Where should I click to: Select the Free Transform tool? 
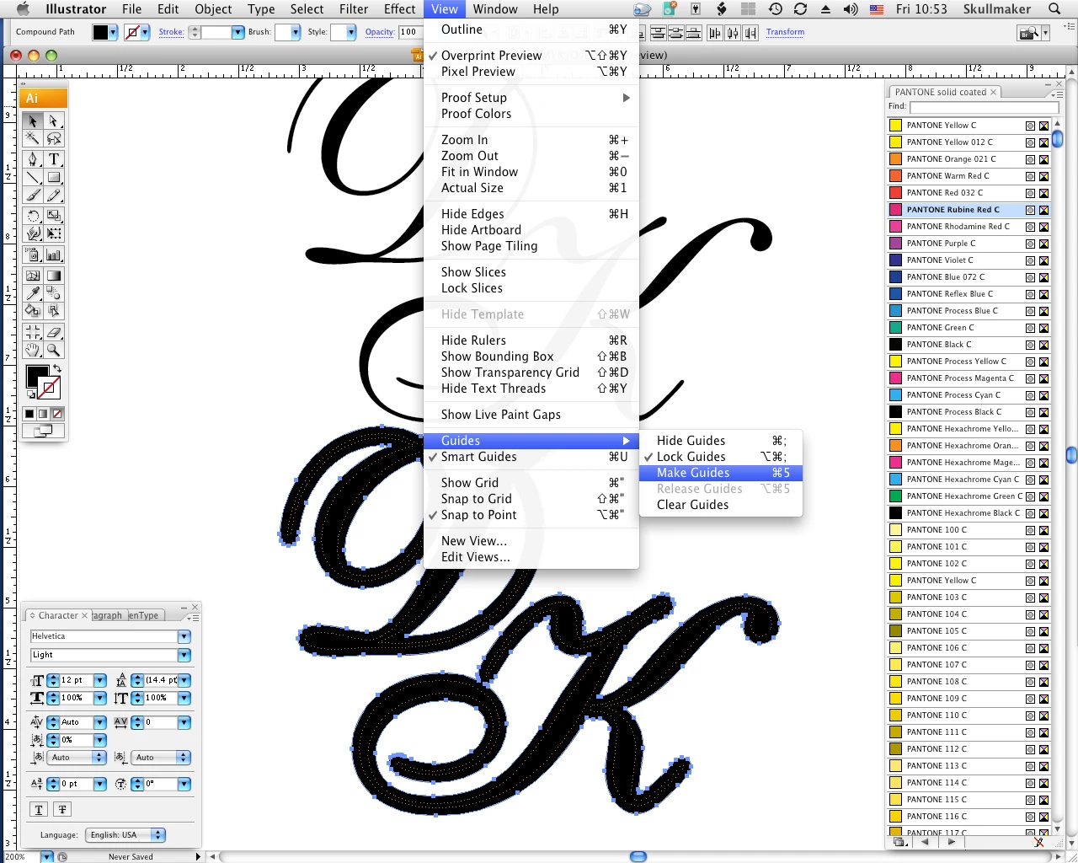54,233
